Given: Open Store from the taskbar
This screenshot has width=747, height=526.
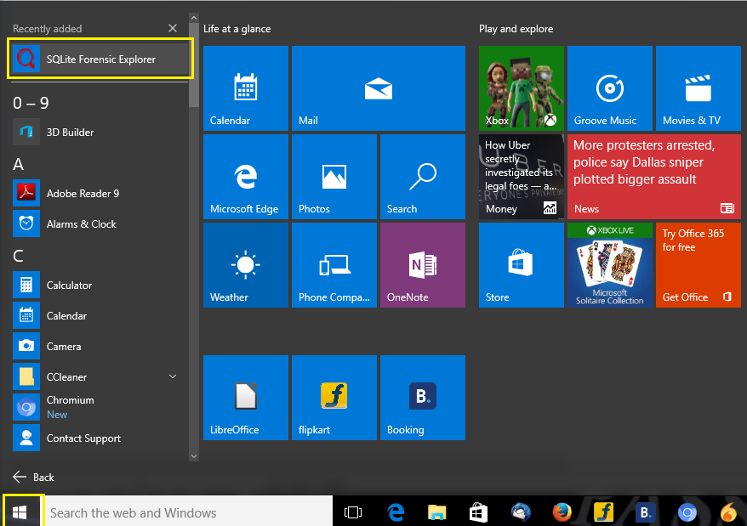Looking at the screenshot, I should pos(478,512).
